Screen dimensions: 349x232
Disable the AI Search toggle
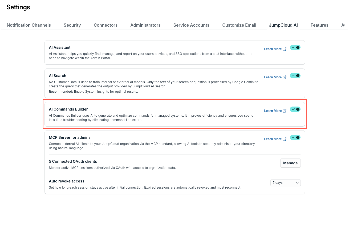click(x=295, y=76)
